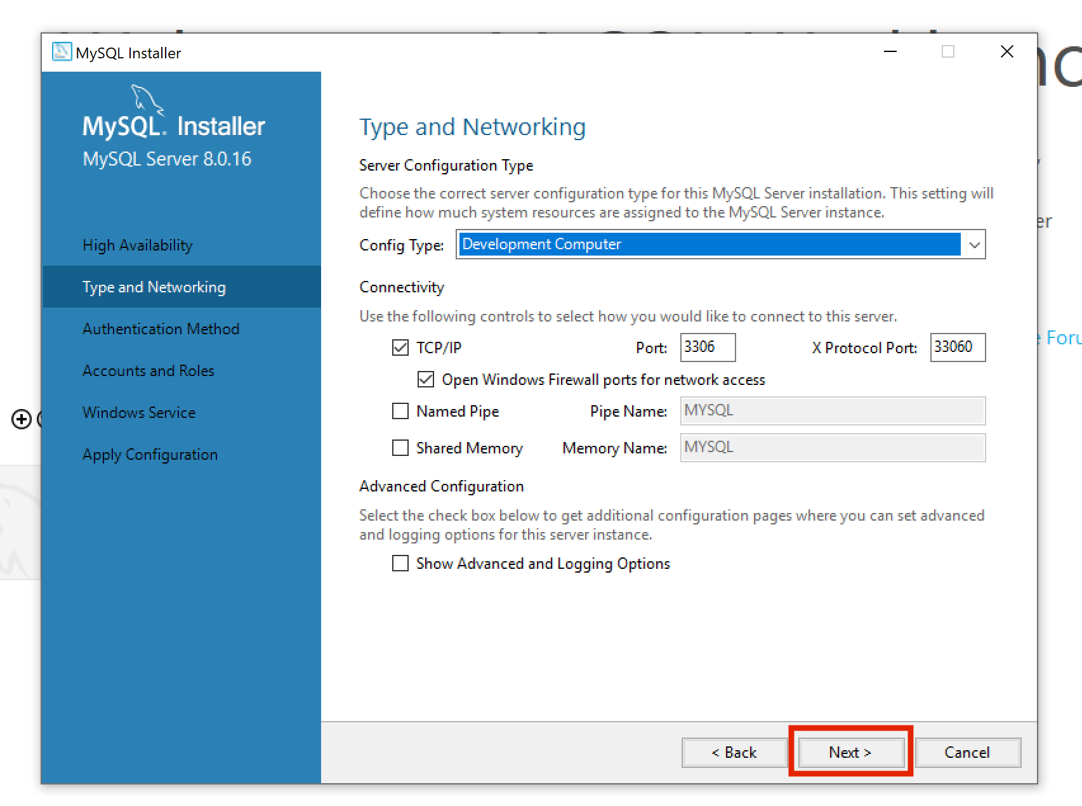Open Accounts and Roles step
This screenshot has width=1082, height=806.
pyautogui.click(x=148, y=371)
